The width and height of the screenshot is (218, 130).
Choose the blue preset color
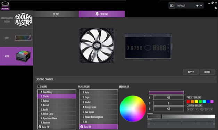(x=208, y=102)
